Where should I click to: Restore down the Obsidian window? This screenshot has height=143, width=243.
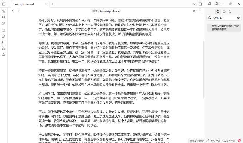pyautogui.click(x=230, y=4)
